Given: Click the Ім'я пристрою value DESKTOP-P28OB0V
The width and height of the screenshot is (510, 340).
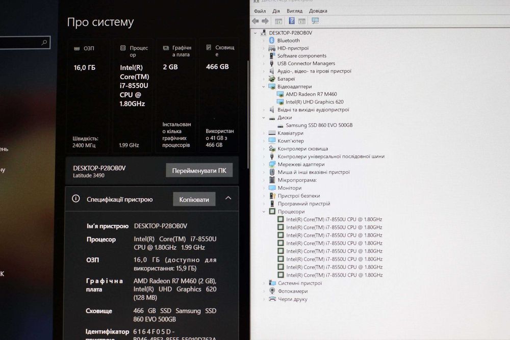Looking at the screenshot, I should click(x=160, y=226).
